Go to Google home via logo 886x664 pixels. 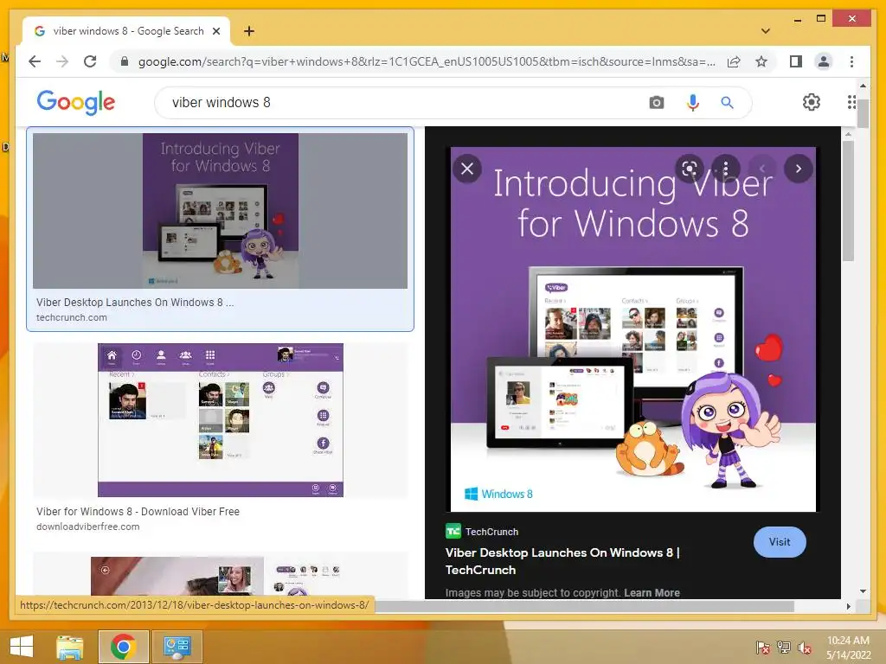point(76,102)
